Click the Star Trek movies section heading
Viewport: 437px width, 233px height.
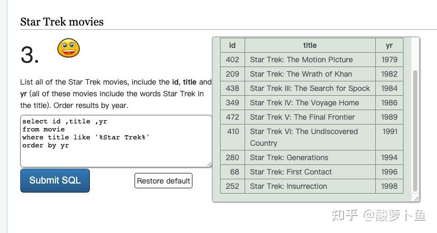tap(62, 22)
